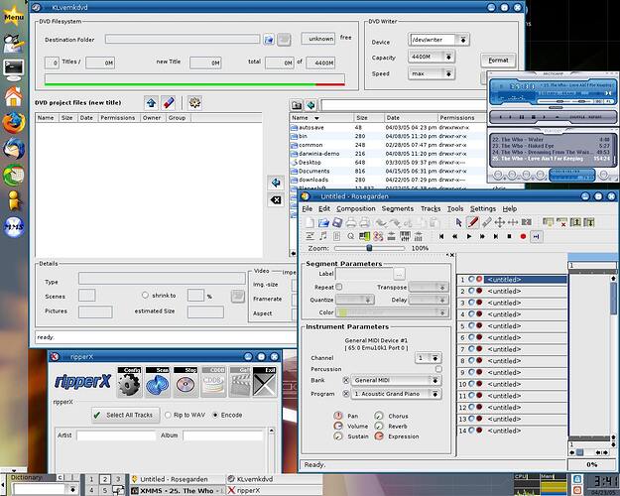Image resolution: width=620 pixels, height=496 pixels.
Task: Open the Composition menu in Rosegarden
Action: click(356, 209)
